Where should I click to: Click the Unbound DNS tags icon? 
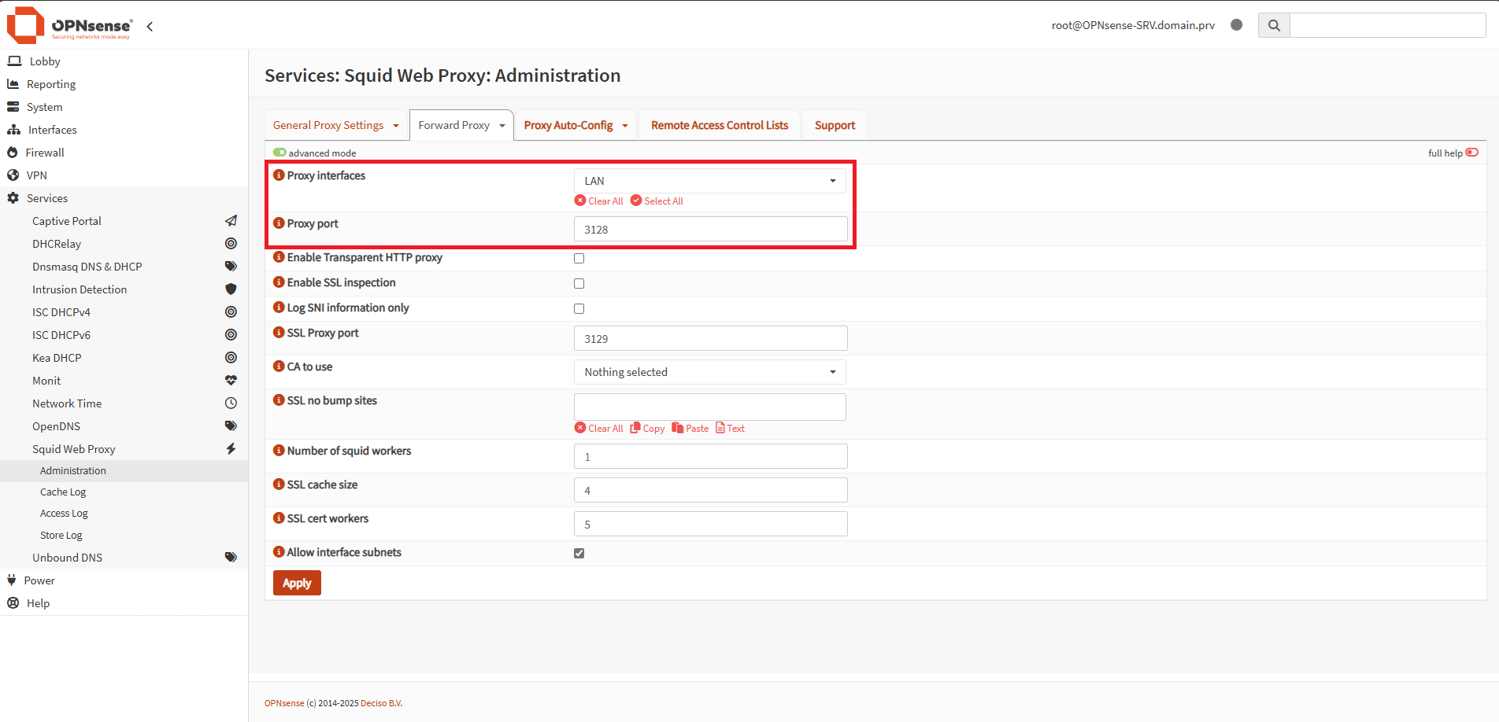(x=231, y=558)
